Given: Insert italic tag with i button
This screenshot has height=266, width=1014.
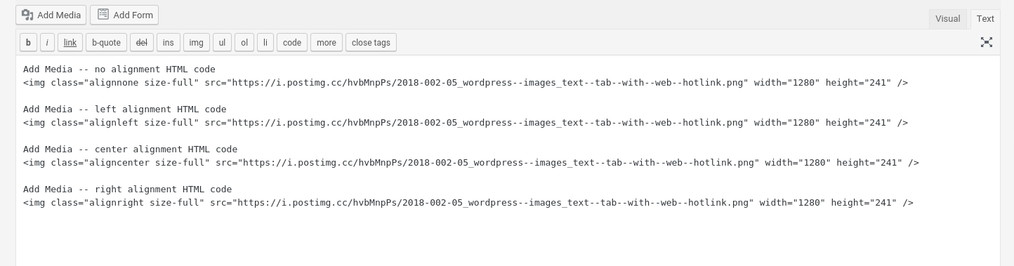Looking at the screenshot, I should pyautogui.click(x=47, y=43).
